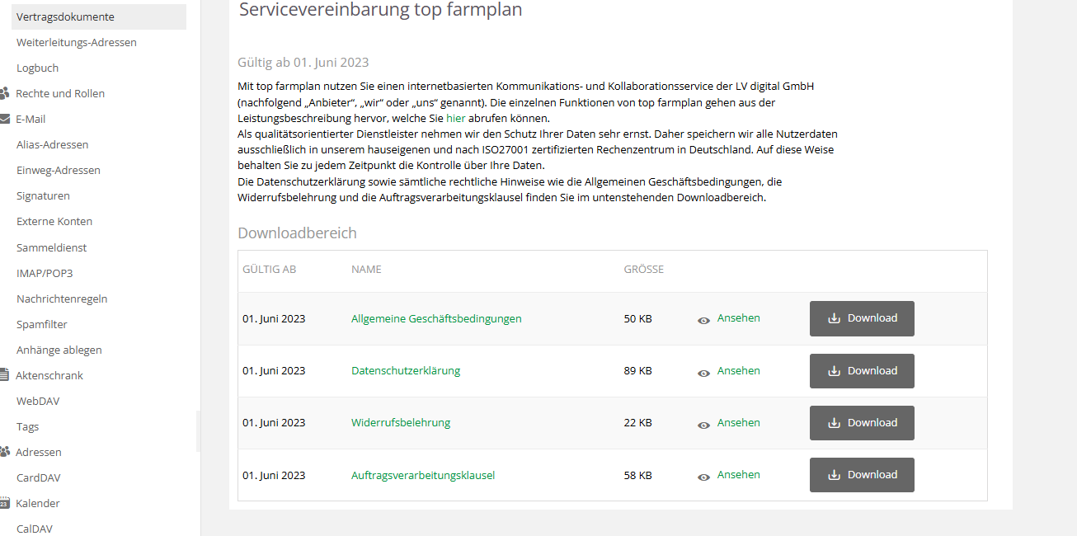Download Allgemeine Geschäftsbedingungen
The image size is (1077, 536).
click(862, 318)
